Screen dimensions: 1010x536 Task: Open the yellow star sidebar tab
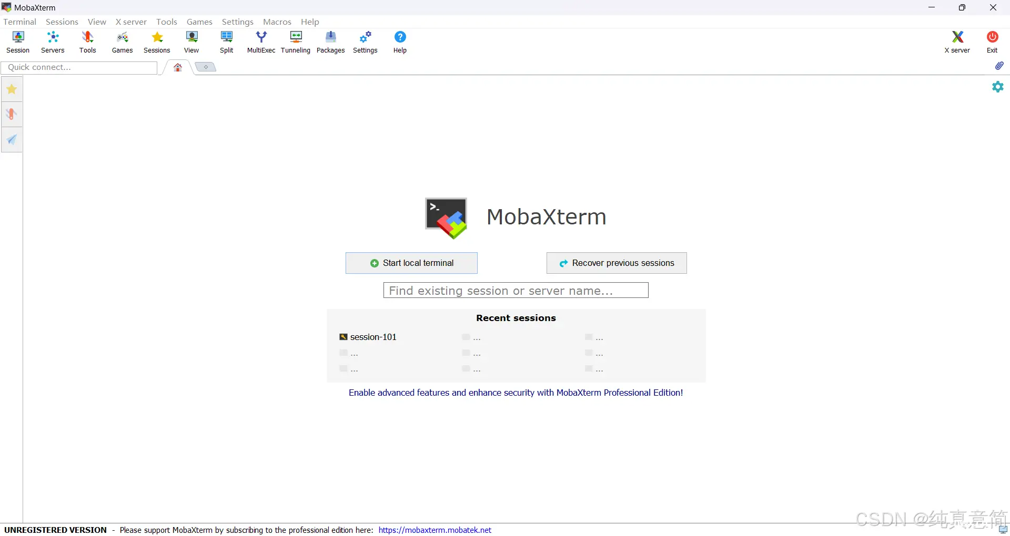pos(12,89)
